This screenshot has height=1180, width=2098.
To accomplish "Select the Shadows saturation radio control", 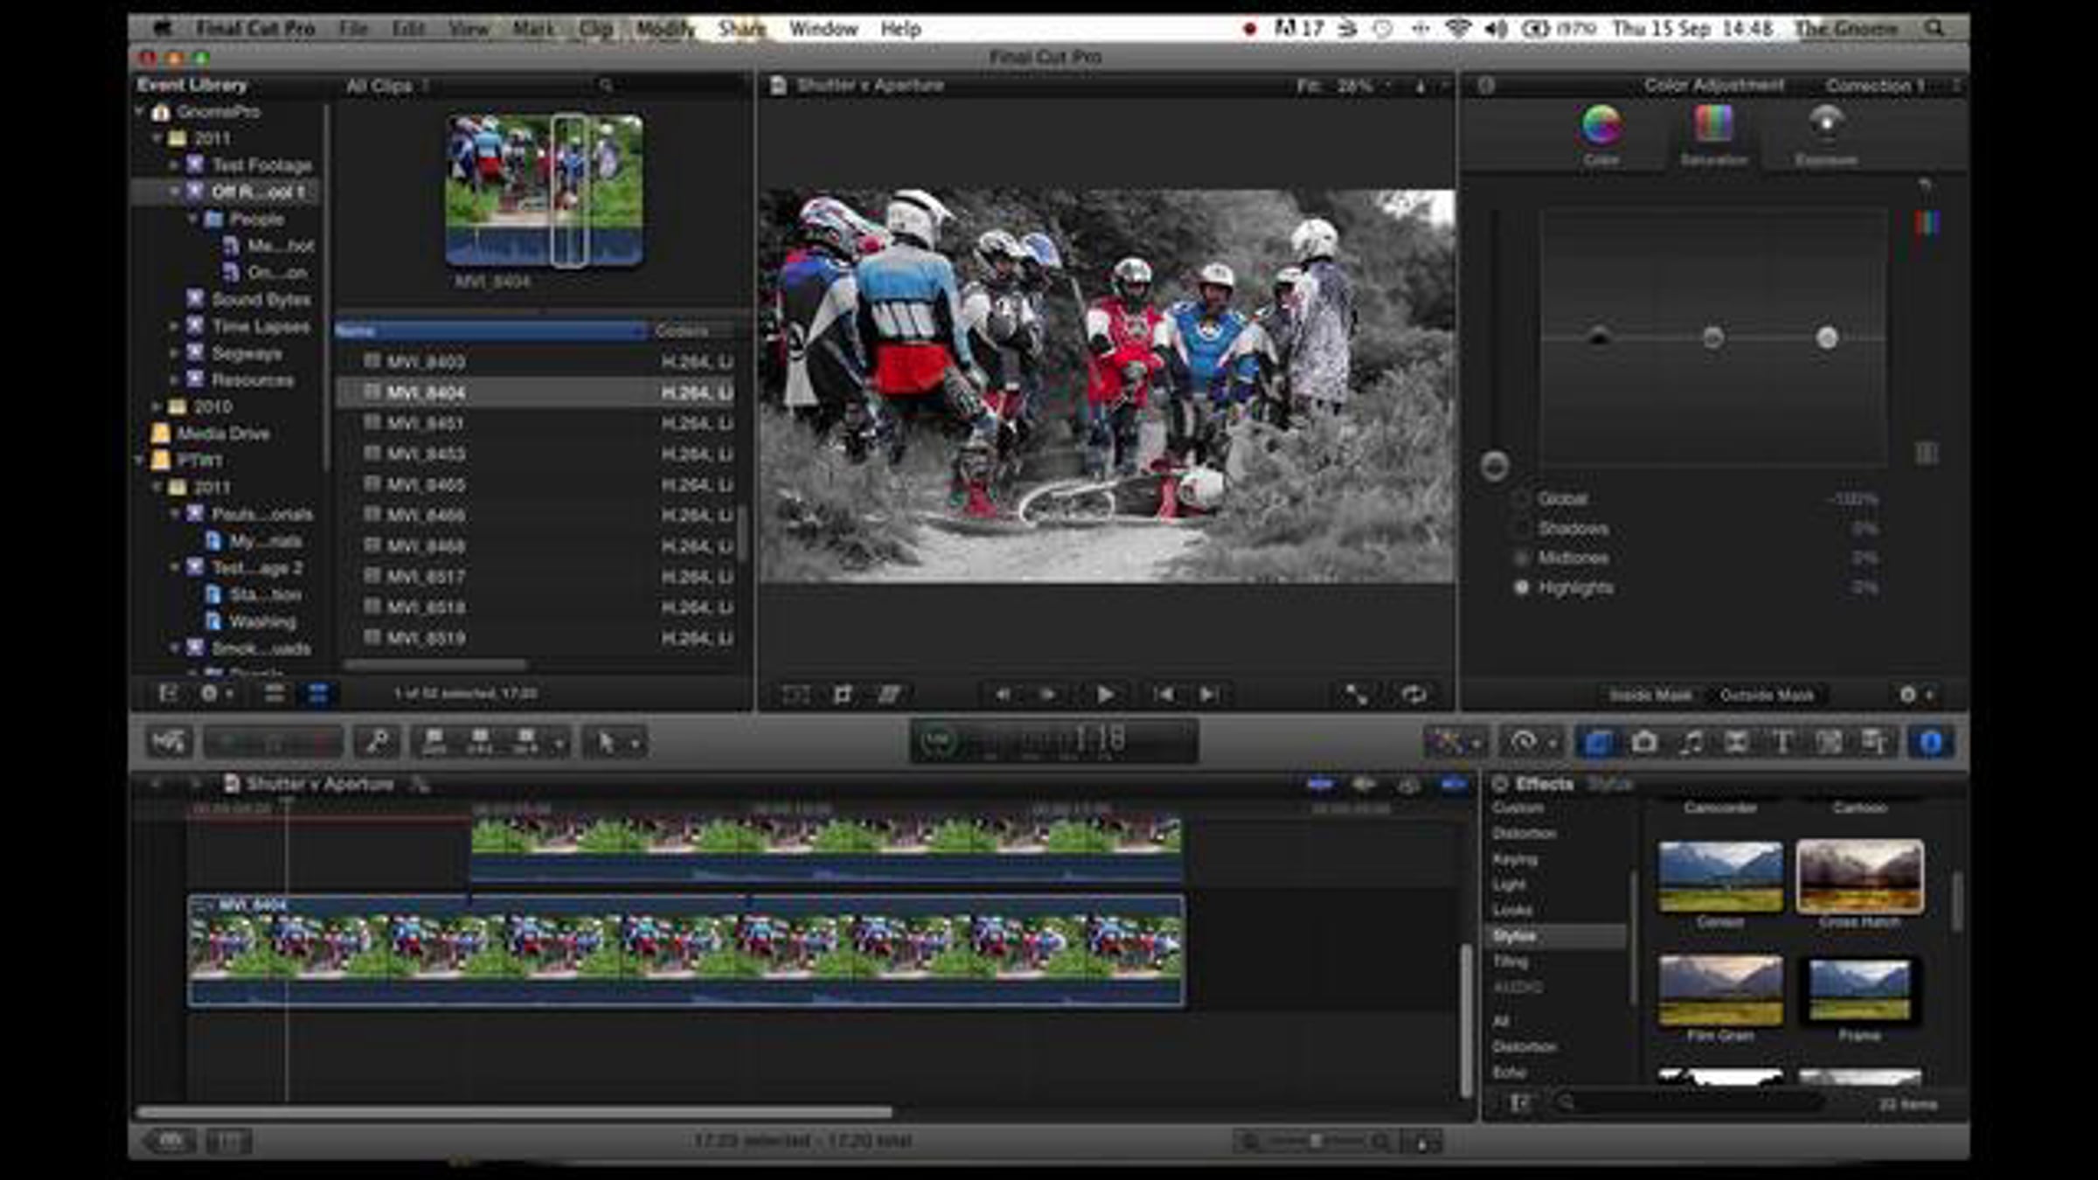I will tap(1522, 529).
